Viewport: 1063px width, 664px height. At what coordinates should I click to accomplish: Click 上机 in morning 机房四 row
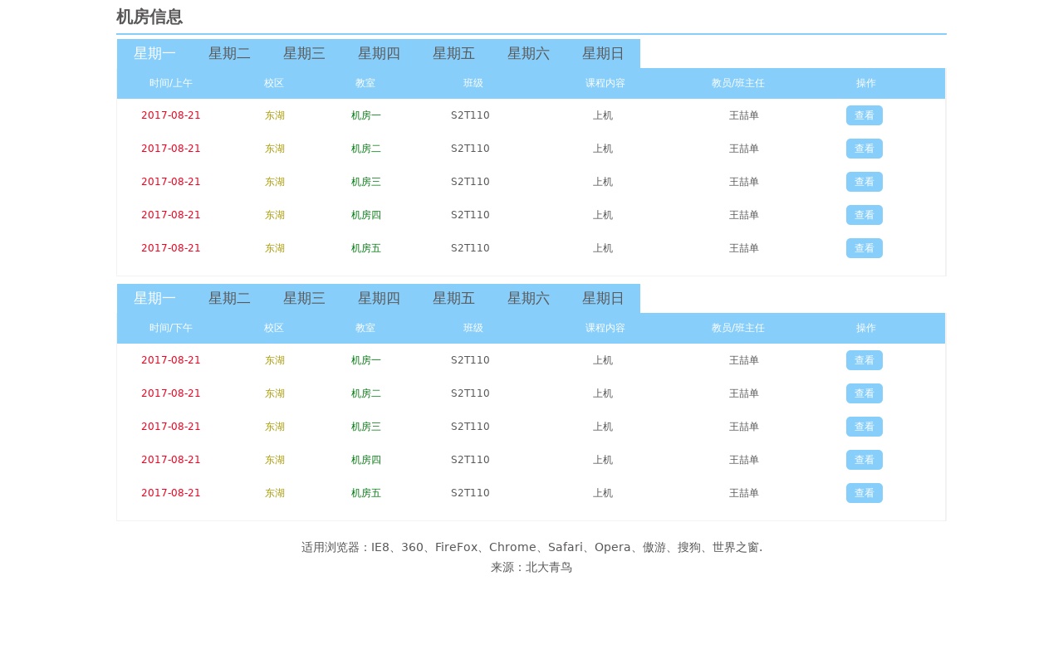[x=603, y=215]
